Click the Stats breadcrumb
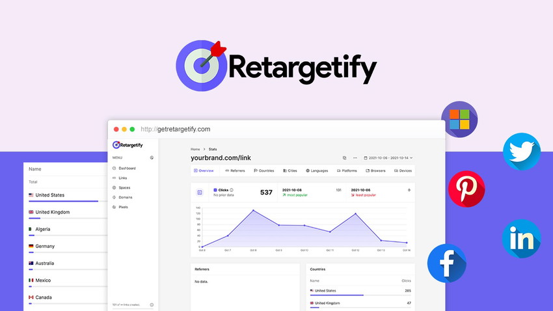 213,149
